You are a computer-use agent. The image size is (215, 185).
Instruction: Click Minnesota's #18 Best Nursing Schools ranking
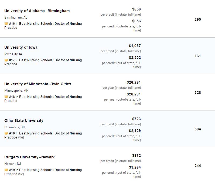[x=43, y=99]
